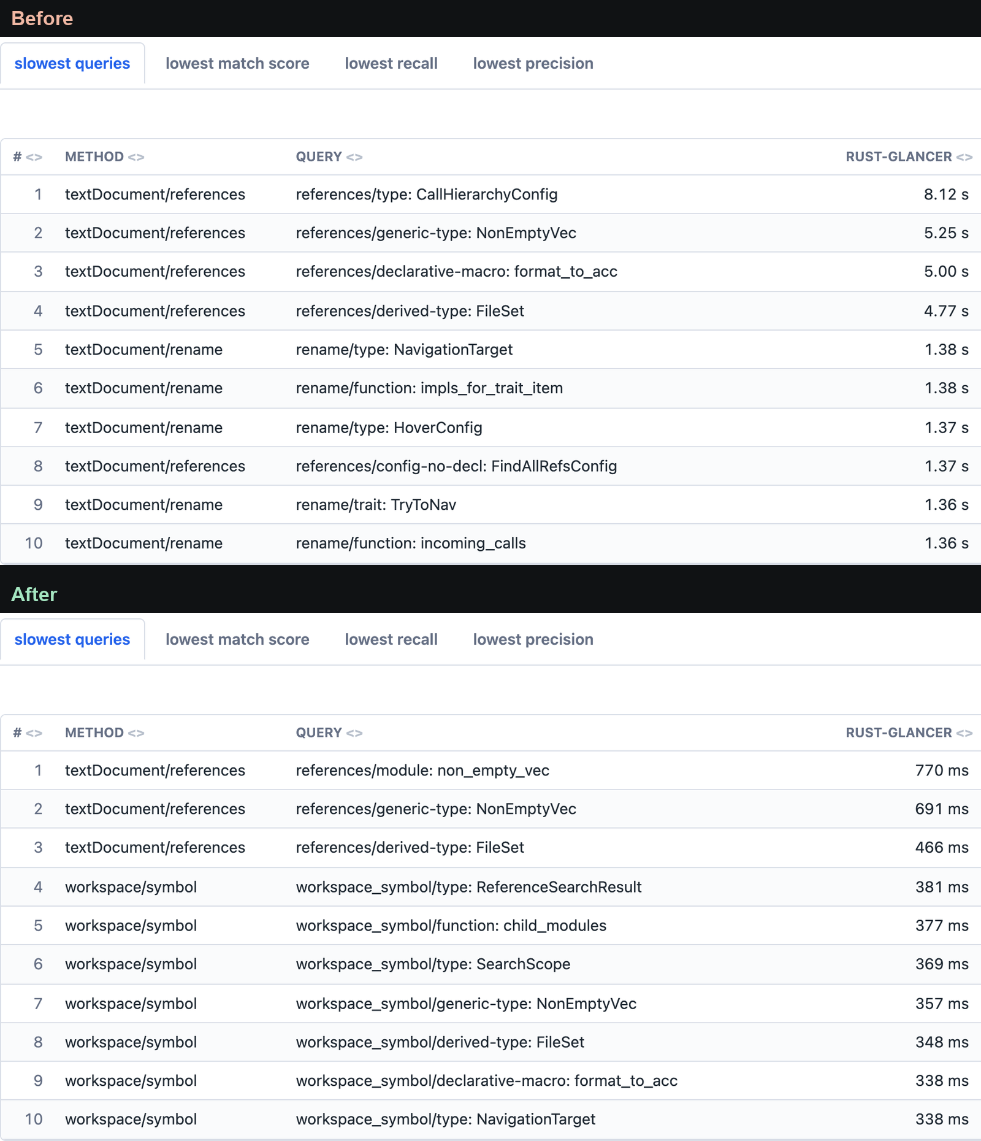Sort Before table by RUST-GLANCER column arrows
The image size is (981, 1141).
coord(964,157)
